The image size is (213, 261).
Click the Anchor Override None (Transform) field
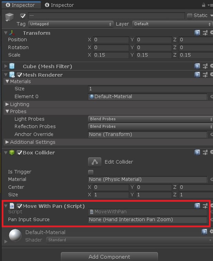147,134
